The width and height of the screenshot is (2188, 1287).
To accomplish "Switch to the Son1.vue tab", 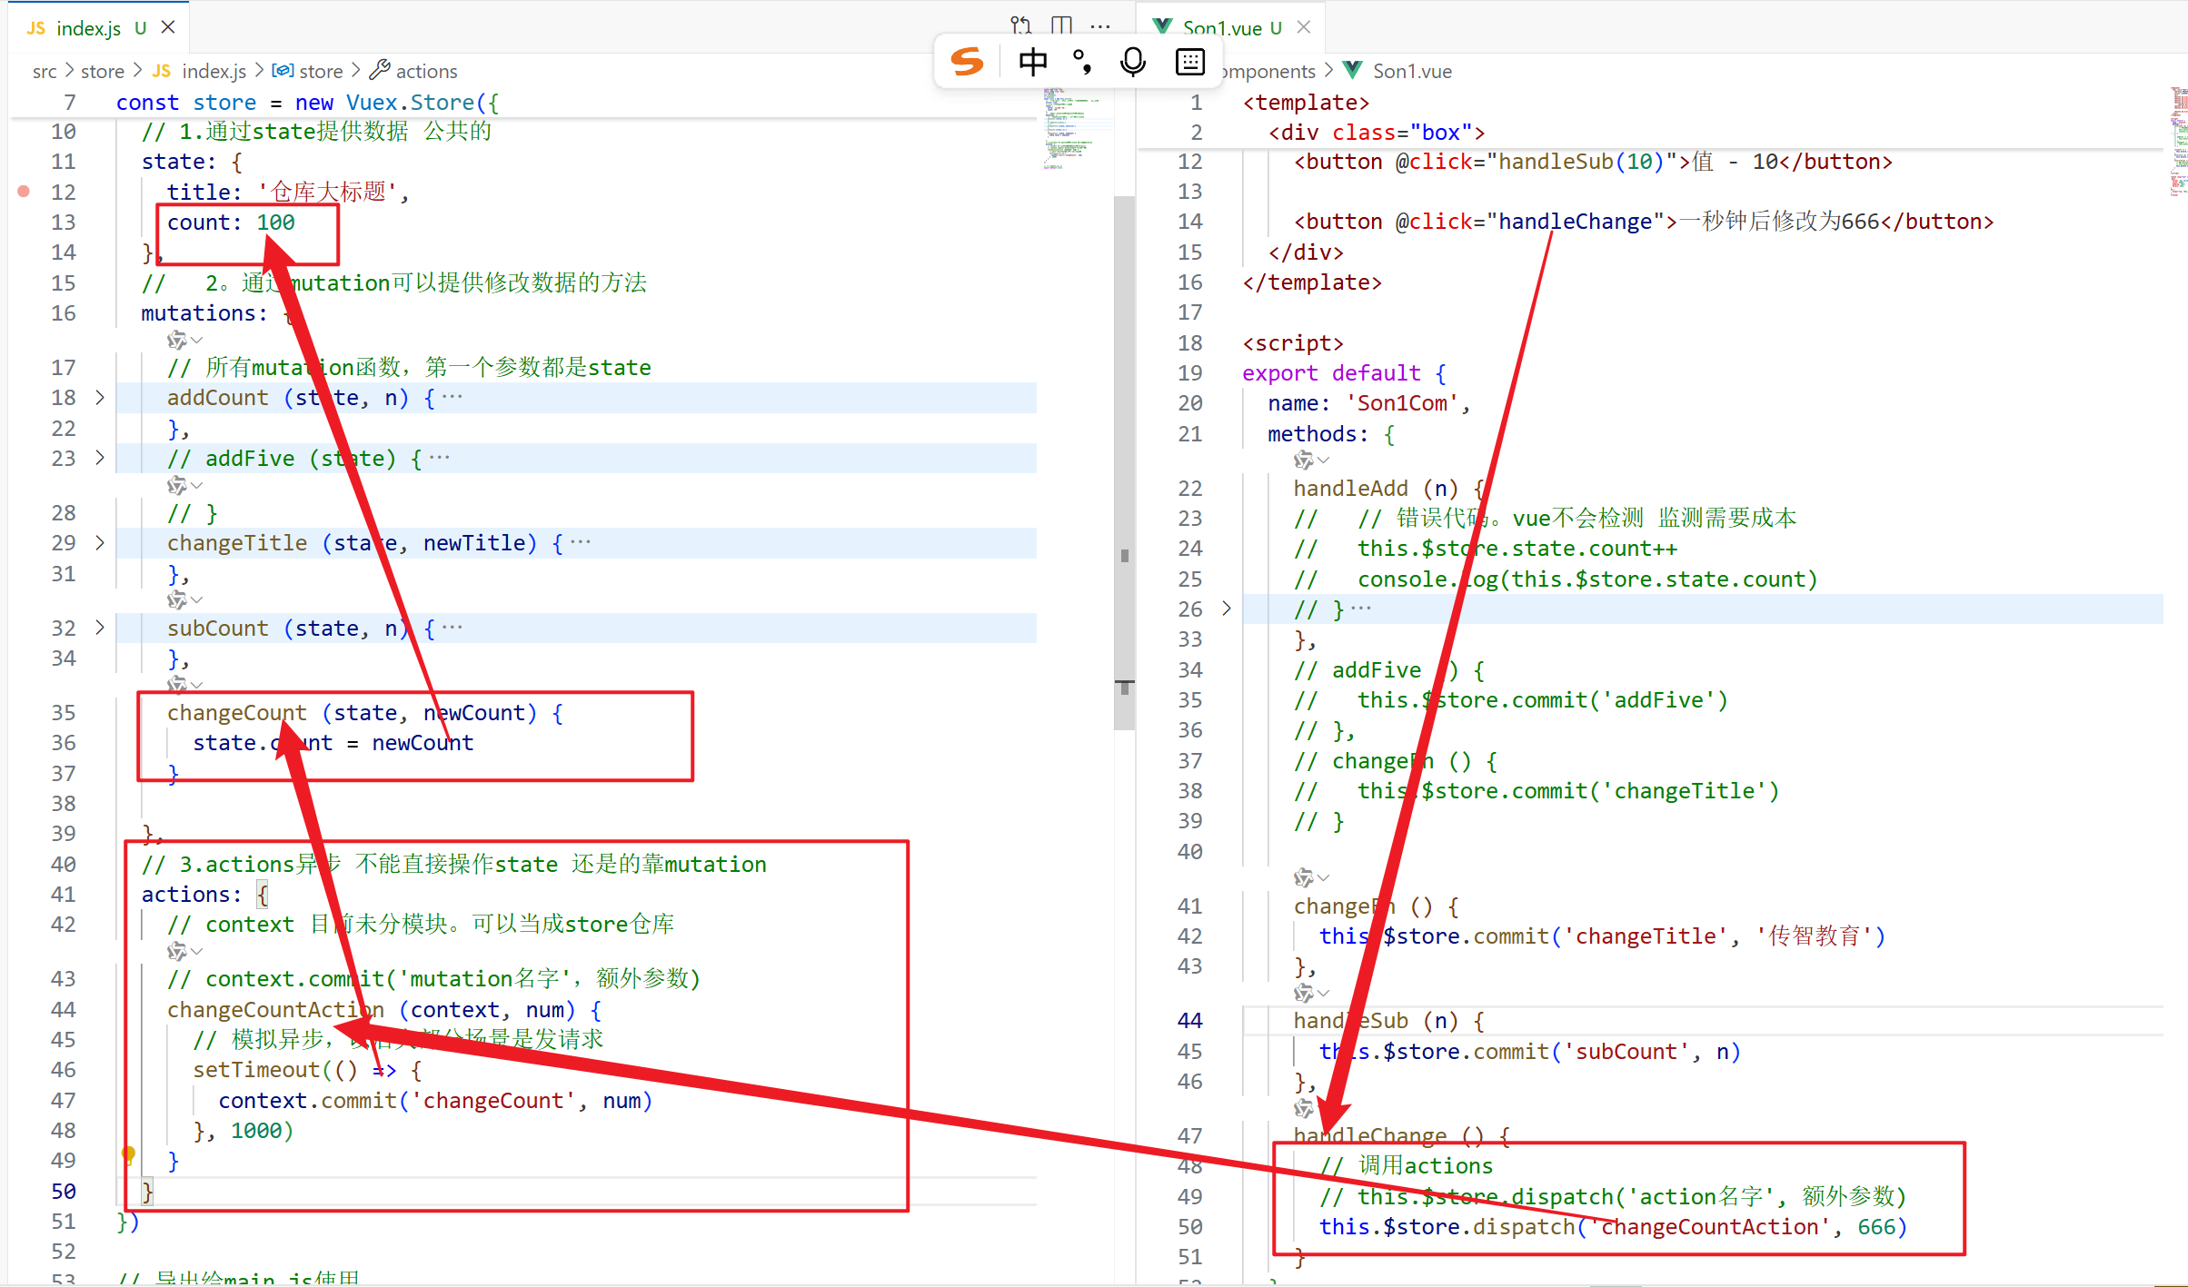I will [1221, 28].
